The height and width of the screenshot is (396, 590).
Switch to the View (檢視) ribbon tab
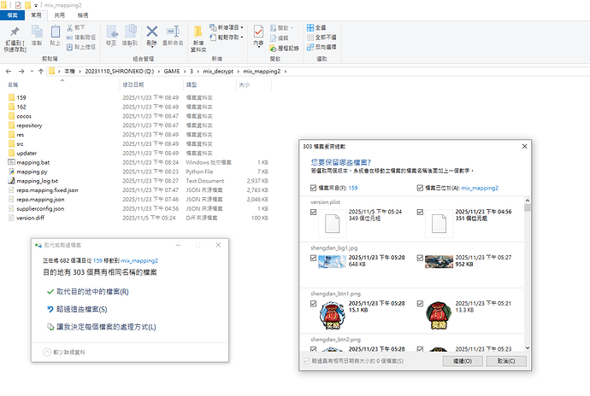pos(81,15)
